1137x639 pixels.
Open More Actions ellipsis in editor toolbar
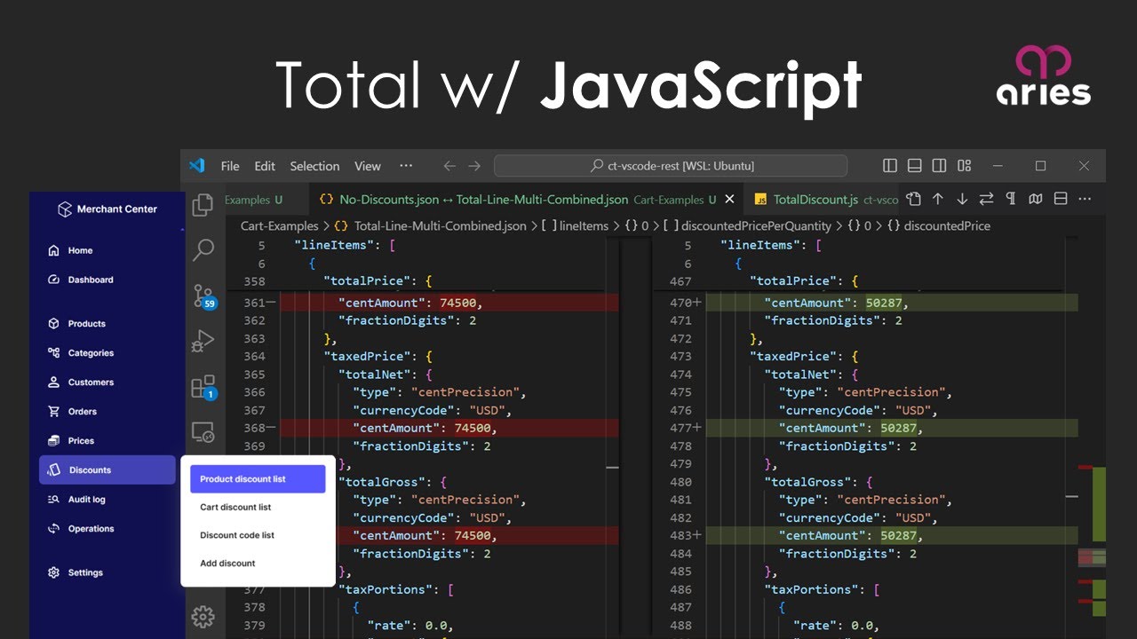click(1085, 199)
